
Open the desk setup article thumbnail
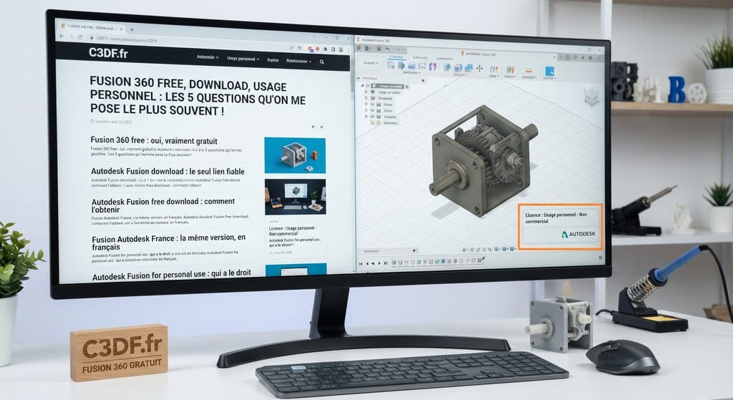click(295, 197)
